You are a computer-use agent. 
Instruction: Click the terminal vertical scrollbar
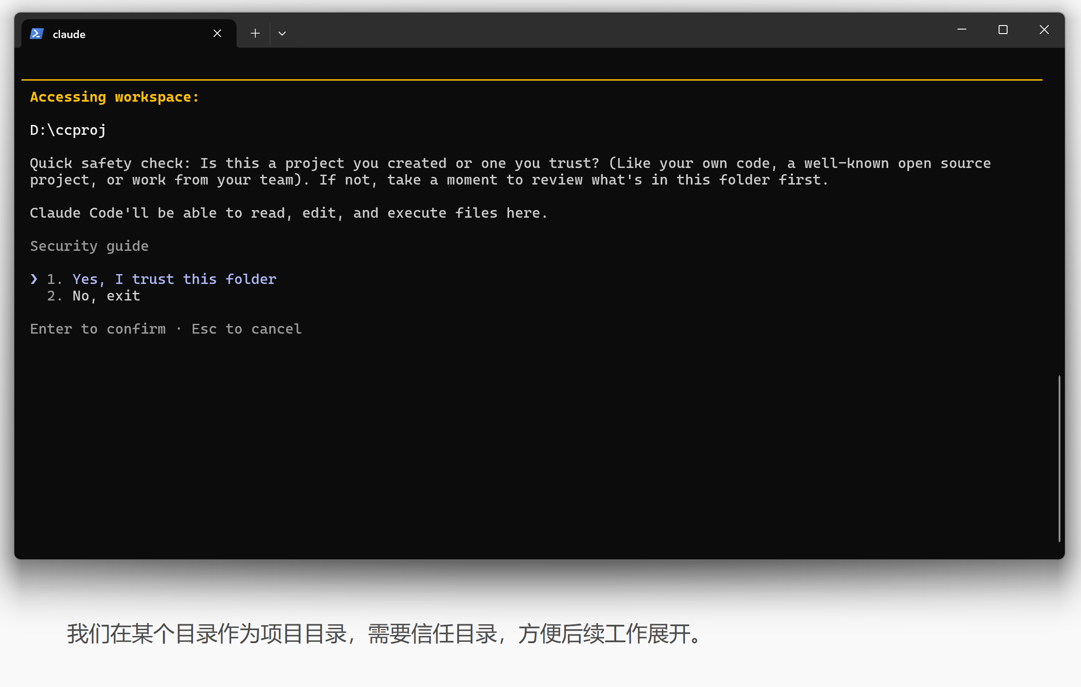[1059, 459]
